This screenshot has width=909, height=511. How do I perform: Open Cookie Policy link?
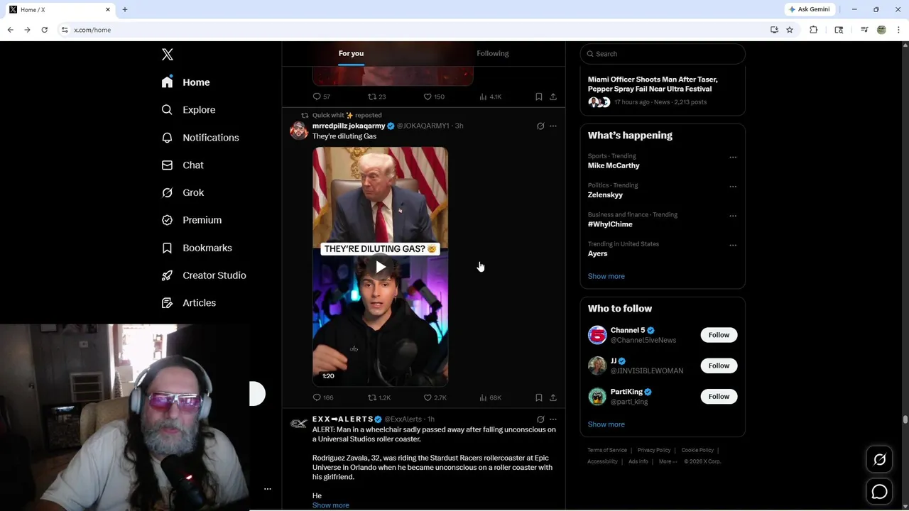coord(697,450)
